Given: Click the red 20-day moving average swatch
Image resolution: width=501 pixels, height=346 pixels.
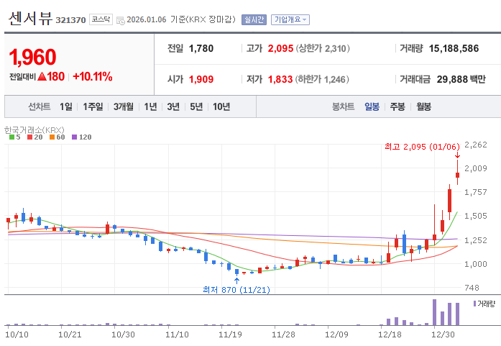Looking at the screenshot, I should pos(30,137).
